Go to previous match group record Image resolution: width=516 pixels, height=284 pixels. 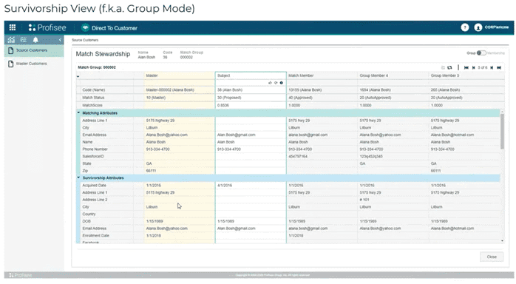pos(474,67)
